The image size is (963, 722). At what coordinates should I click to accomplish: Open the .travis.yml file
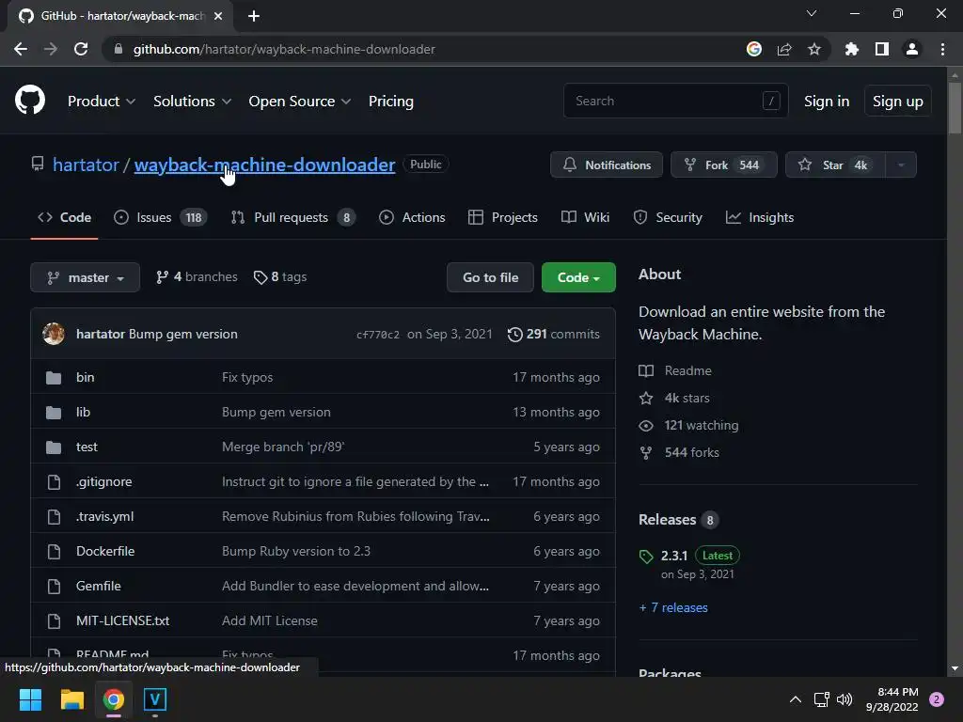[x=105, y=516]
